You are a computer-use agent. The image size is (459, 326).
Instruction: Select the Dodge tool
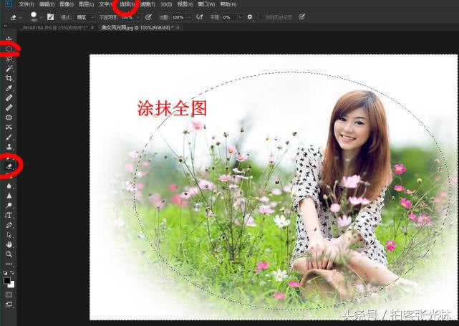pyautogui.click(x=9, y=206)
